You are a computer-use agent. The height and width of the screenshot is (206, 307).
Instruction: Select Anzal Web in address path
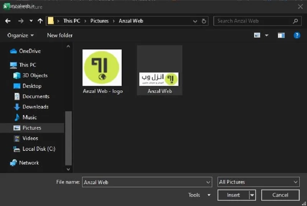pos(131,21)
